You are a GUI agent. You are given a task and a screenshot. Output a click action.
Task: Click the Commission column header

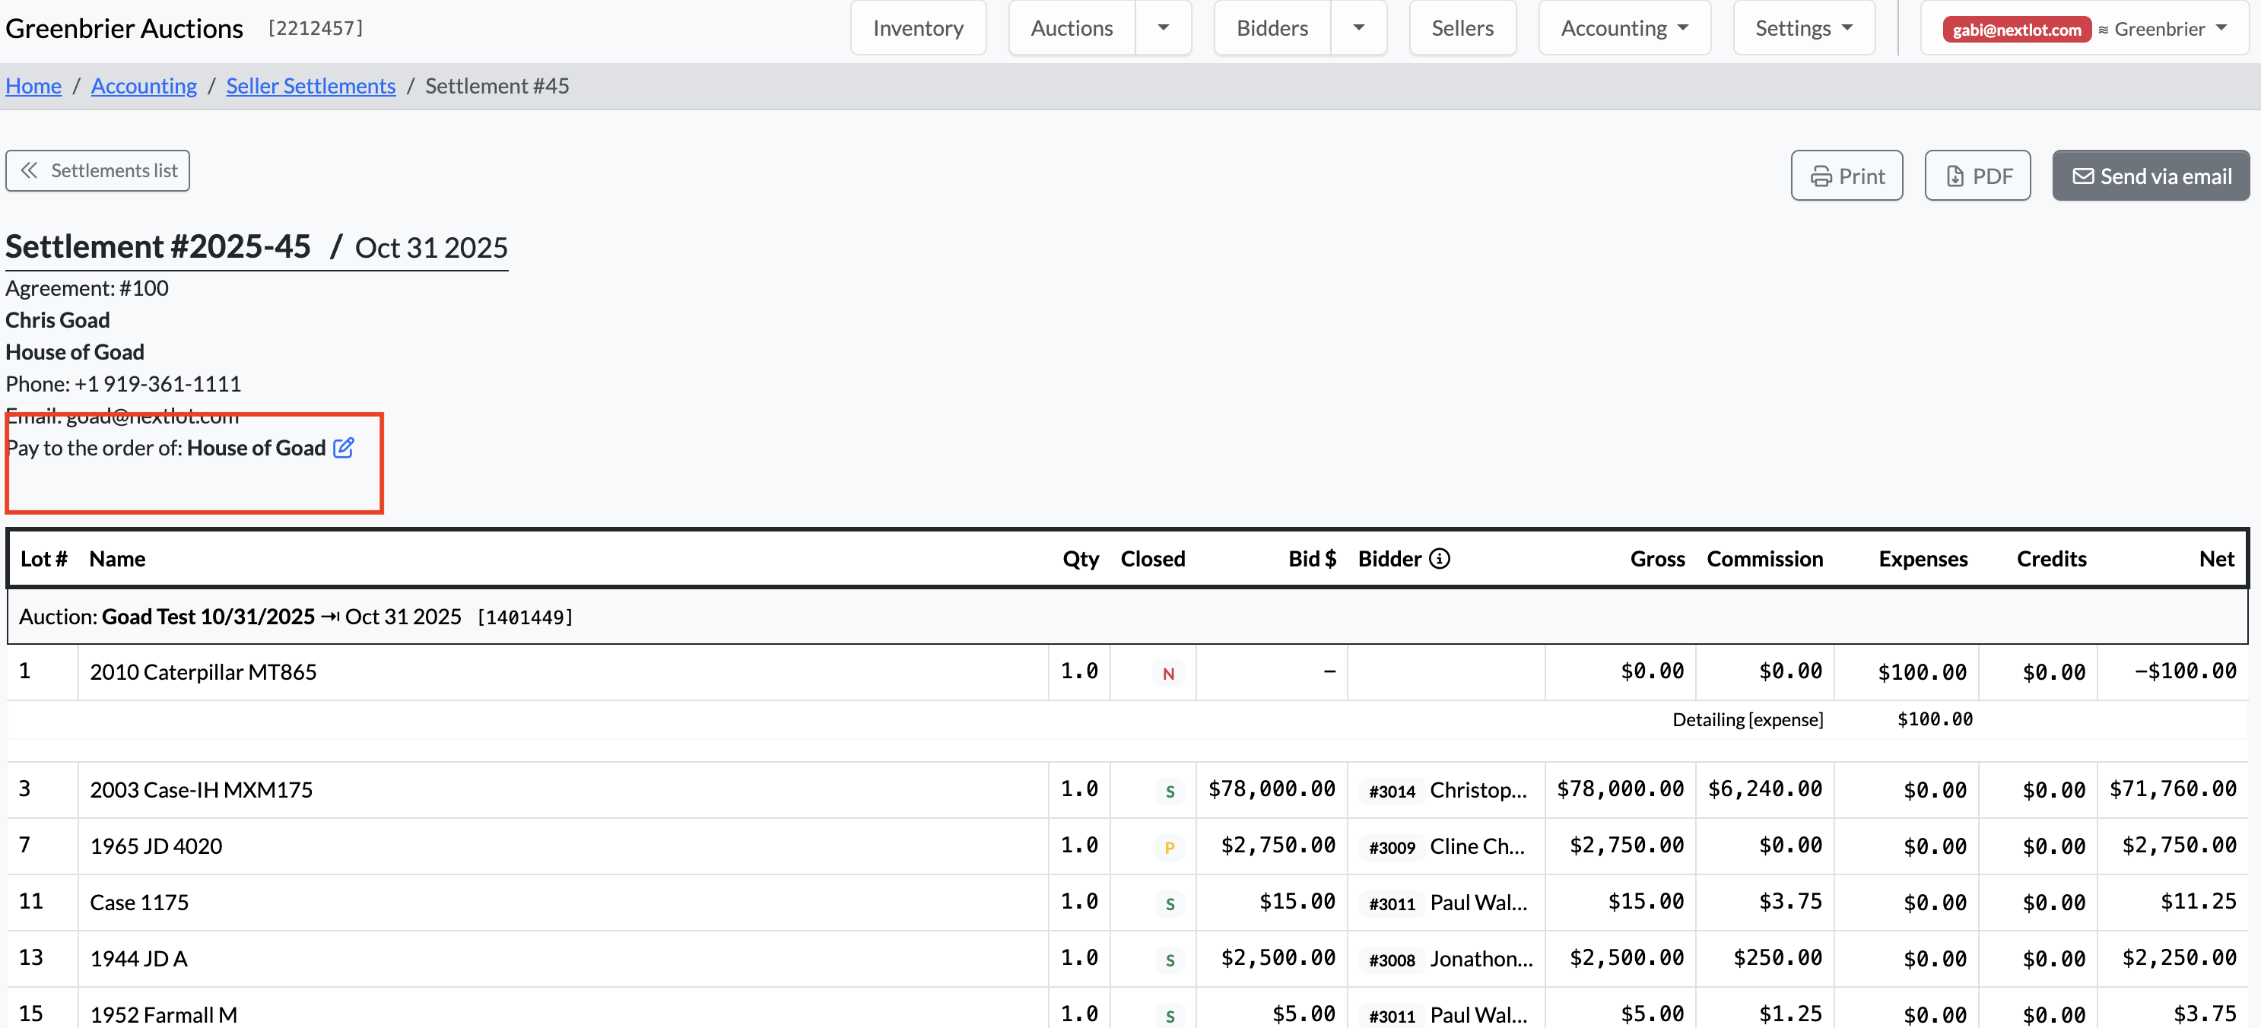[1764, 558]
